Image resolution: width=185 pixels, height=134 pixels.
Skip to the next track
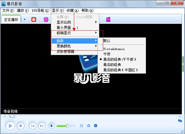pyautogui.click(x=41, y=126)
